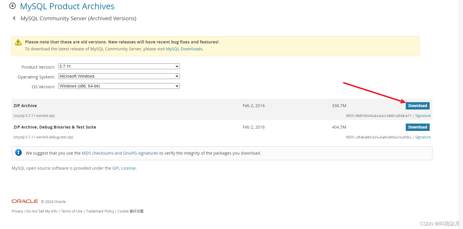Open the OS Version dropdown

[119, 86]
